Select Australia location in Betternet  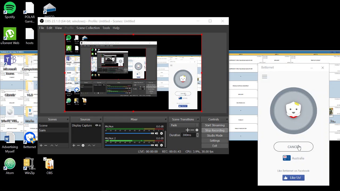[x=294, y=158]
